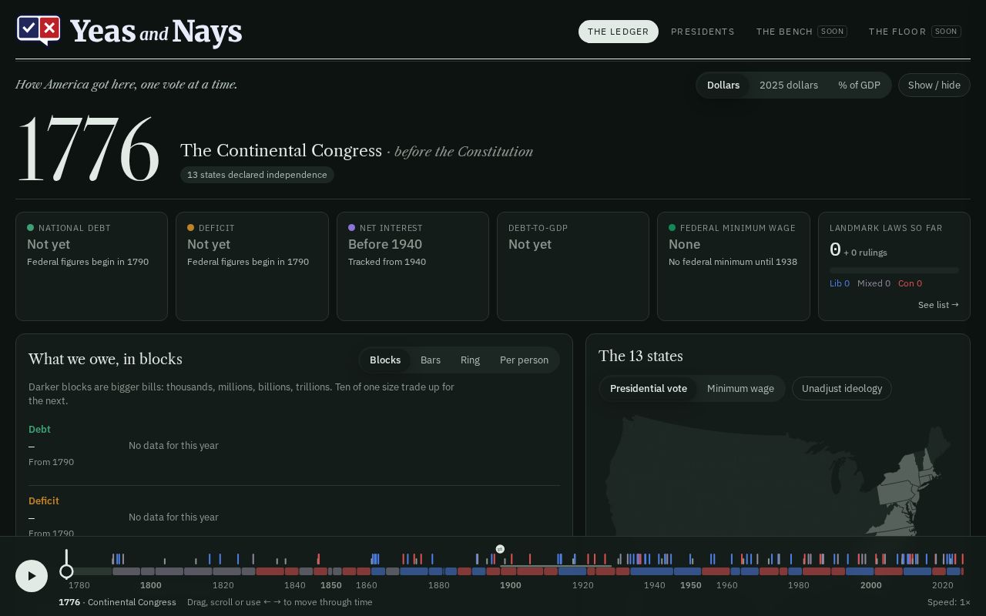This screenshot has width=986, height=616.
Task: Click "The Continental Congress" title
Action: 281,150
